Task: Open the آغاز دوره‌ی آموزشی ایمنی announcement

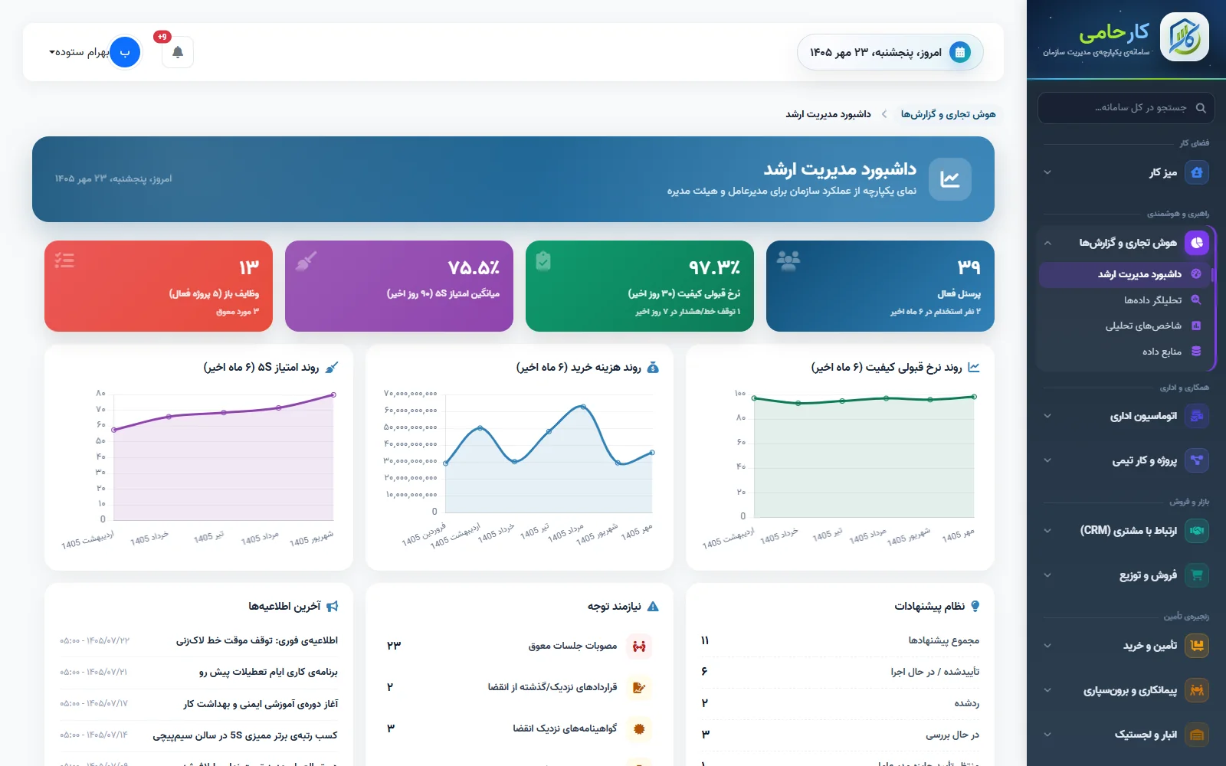Action: click(261, 704)
